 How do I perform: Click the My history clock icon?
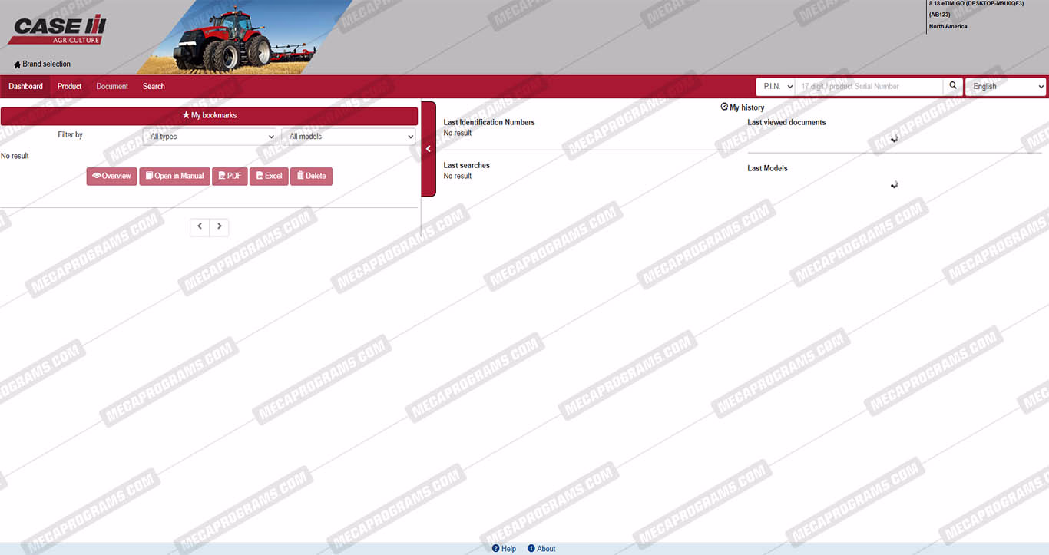point(724,107)
